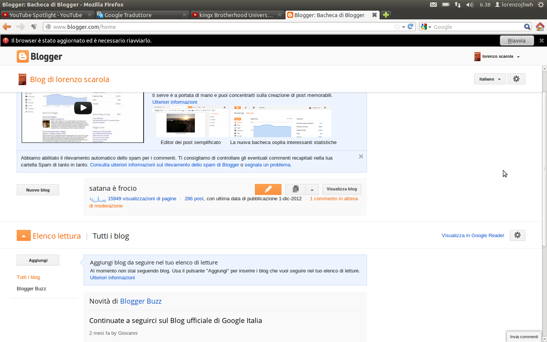Image resolution: width=547 pixels, height=342 pixels.
Task: Click the Visualizza in Google Reader link
Action: pyautogui.click(x=473, y=236)
